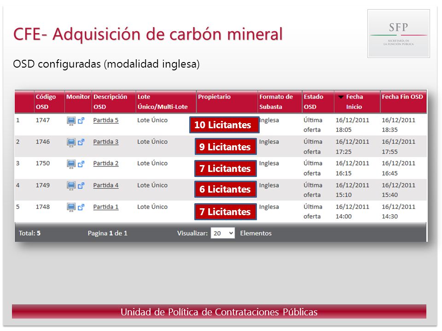Screen dimensions: 442x331
Task: Open the monitor icon for OSD 1747
Action: point(71,121)
